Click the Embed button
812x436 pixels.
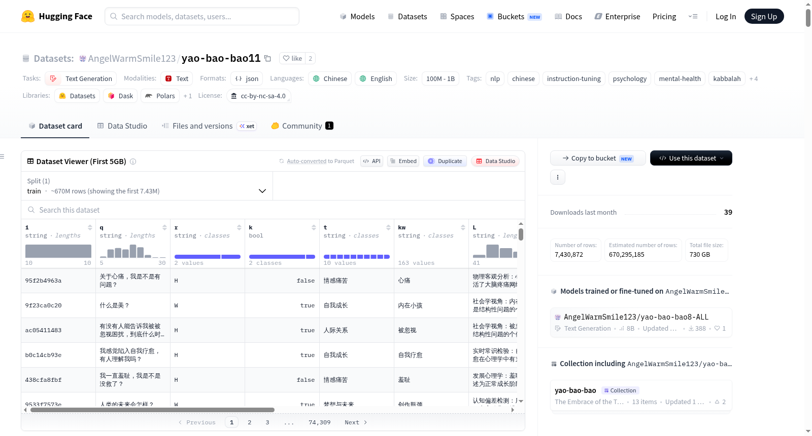coord(403,161)
